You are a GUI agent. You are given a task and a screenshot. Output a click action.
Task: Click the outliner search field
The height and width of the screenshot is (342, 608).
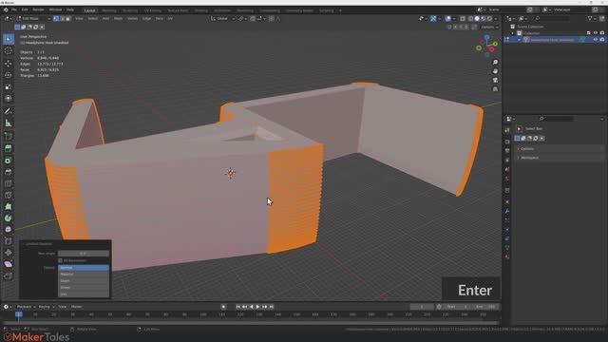pos(552,18)
